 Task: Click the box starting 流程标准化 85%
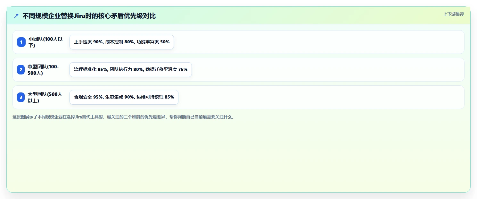click(x=131, y=70)
